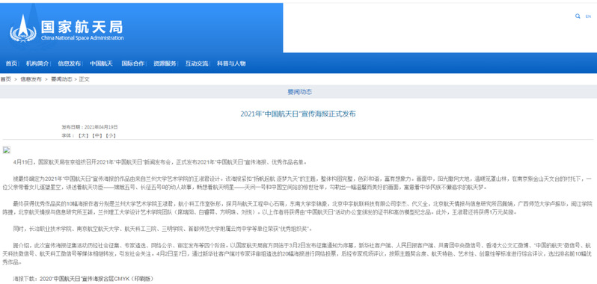
Task: Open 首页 in navigation bar
Action: click(x=11, y=64)
